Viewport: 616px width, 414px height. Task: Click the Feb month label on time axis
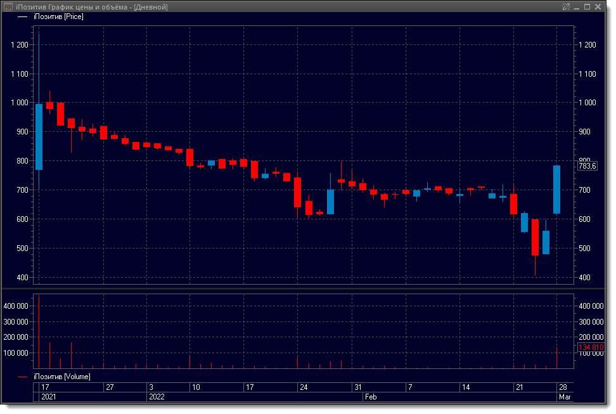[x=372, y=397]
